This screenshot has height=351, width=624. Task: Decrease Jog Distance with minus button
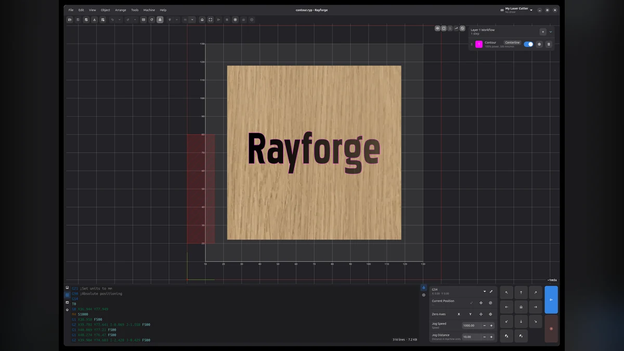click(x=485, y=337)
